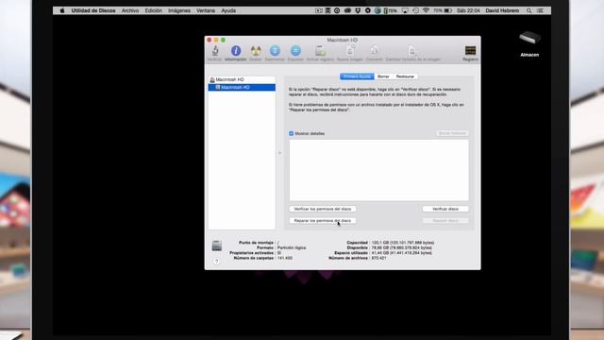Open the Información toolbar icon
The height and width of the screenshot is (340, 604).
pyautogui.click(x=236, y=51)
